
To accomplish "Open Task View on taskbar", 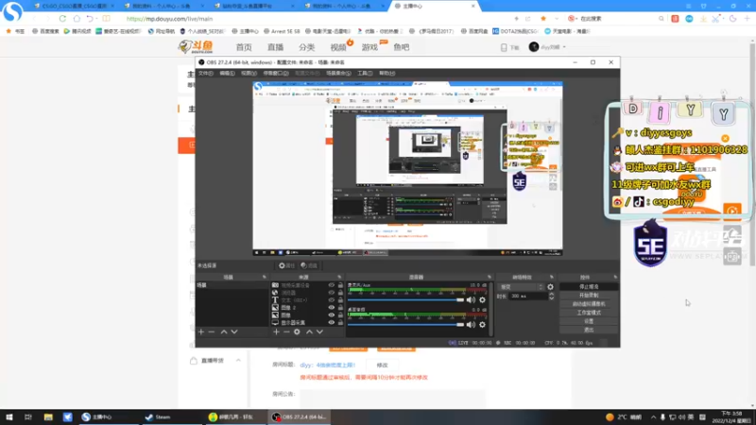I will (28, 416).
